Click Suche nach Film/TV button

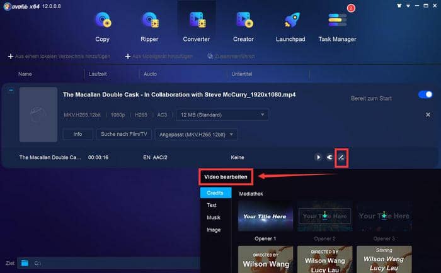click(x=123, y=134)
